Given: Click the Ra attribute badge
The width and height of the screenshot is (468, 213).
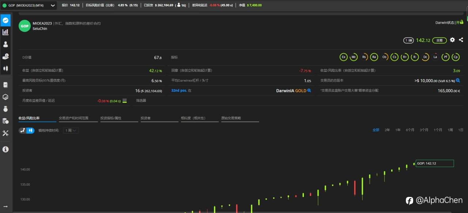Looking at the screenshot, I should (374, 57).
